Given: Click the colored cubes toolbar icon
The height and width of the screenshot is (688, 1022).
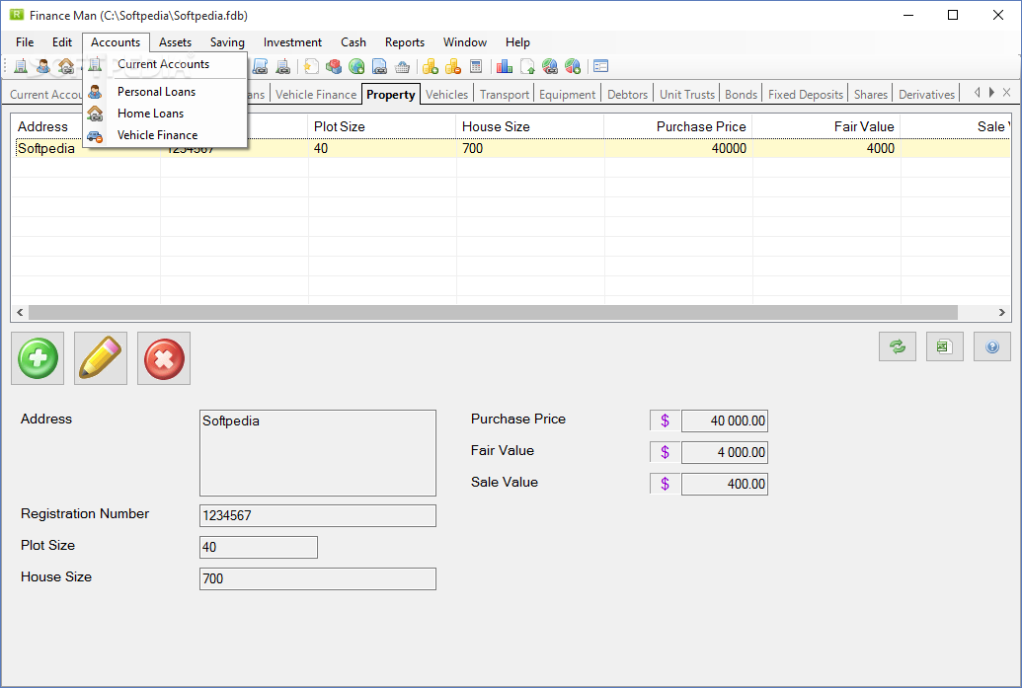Looking at the screenshot, I should pyautogui.click(x=334, y=66).
